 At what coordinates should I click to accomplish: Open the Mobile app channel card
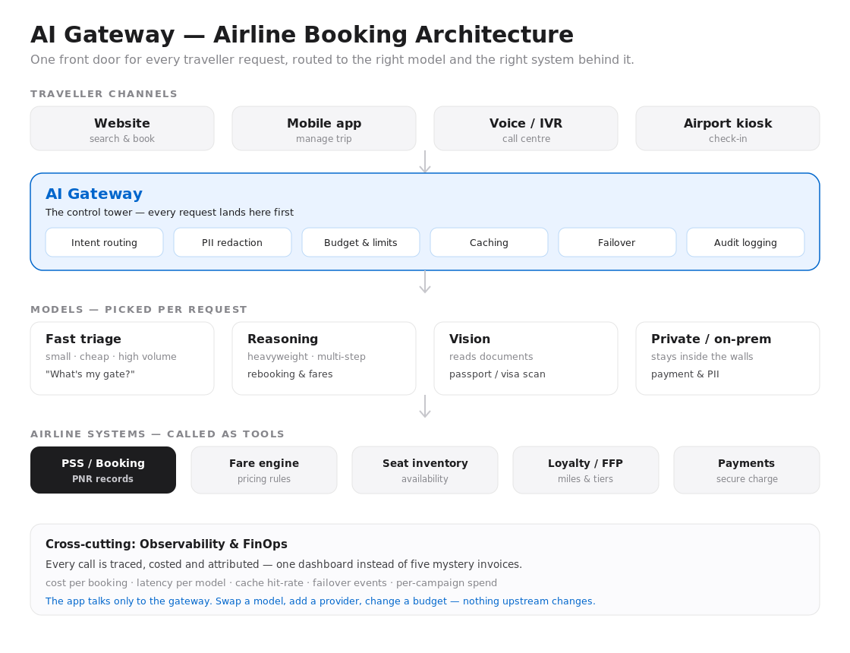pos(323,128)
